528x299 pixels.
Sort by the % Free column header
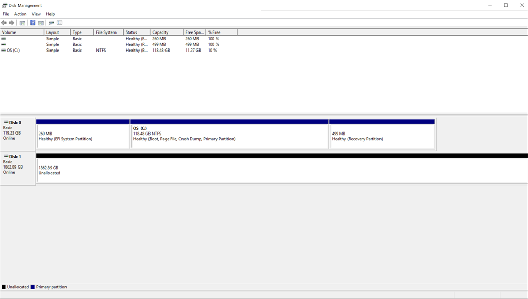pos(221,32)
